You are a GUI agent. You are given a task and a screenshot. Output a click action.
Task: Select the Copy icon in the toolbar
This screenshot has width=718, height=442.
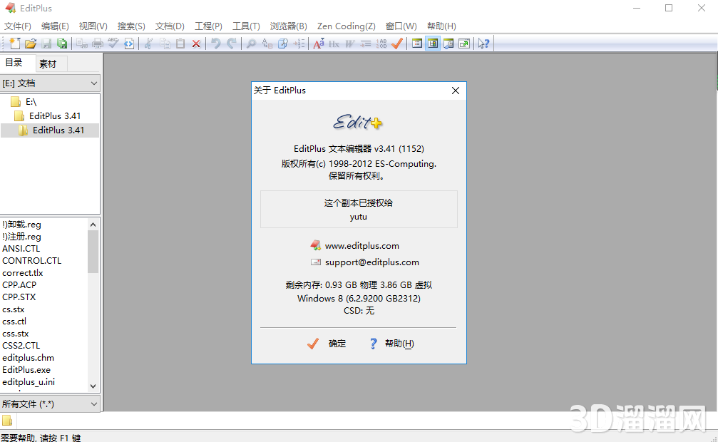coord(165,43)
